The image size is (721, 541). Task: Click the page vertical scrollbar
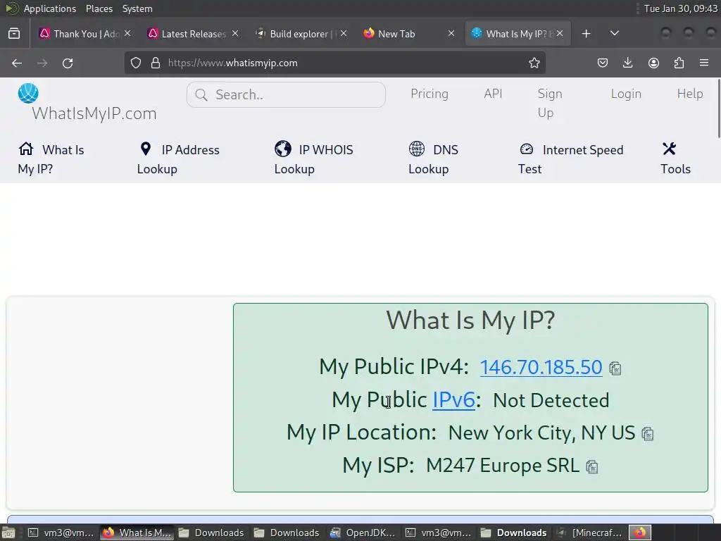[718, 108]
